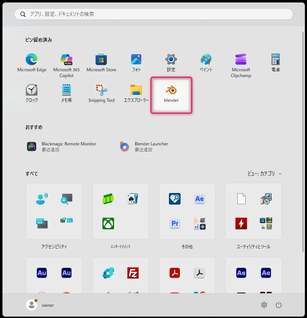Open the pinned Microsoft Store app
The image size is (307, 318).
(x=101, y=63)
